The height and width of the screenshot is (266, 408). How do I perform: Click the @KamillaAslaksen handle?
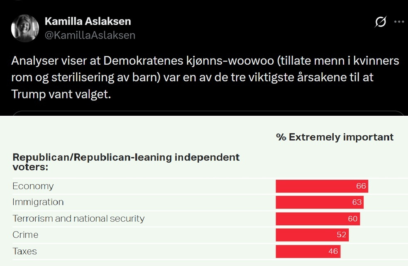pos(90,35)
